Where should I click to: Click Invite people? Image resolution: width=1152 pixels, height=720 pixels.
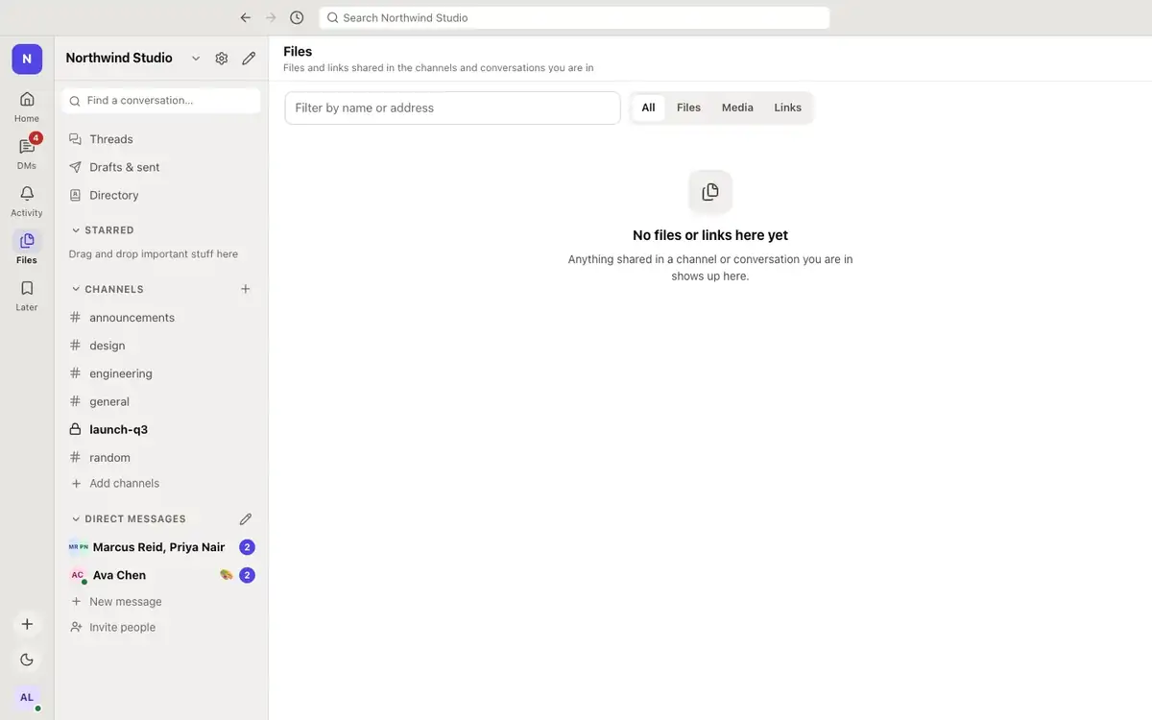click(x=161, y=628)
